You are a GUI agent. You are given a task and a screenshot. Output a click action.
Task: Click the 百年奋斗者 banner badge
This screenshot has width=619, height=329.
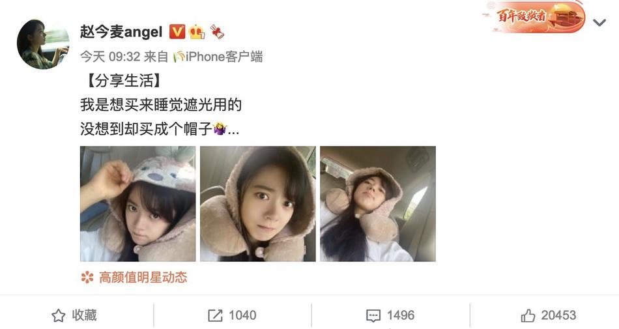[534, 16]
